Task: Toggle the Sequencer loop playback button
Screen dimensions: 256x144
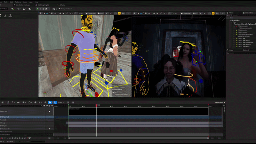Action: (x=29, y=138)
